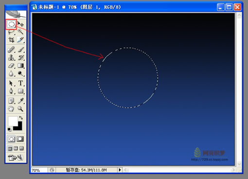Viewport: 248px width, 179px height.
Task: Pick the Hand tool
Action: coord(11,108)
